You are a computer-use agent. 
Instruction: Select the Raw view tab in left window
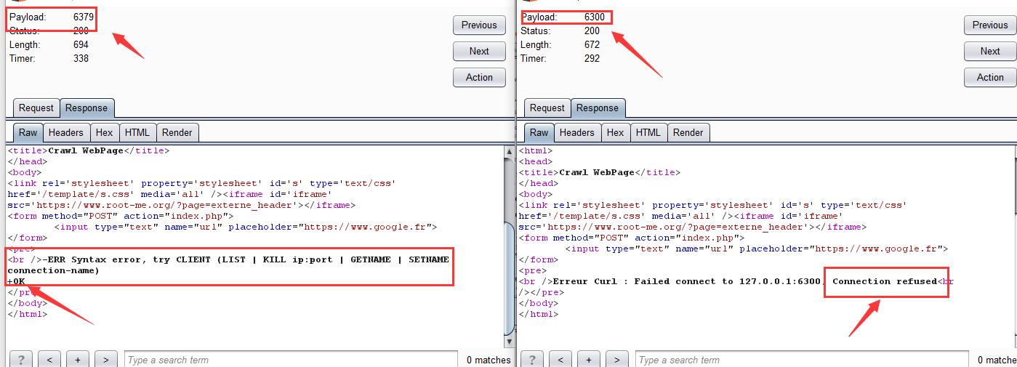[x=28, y=132]
